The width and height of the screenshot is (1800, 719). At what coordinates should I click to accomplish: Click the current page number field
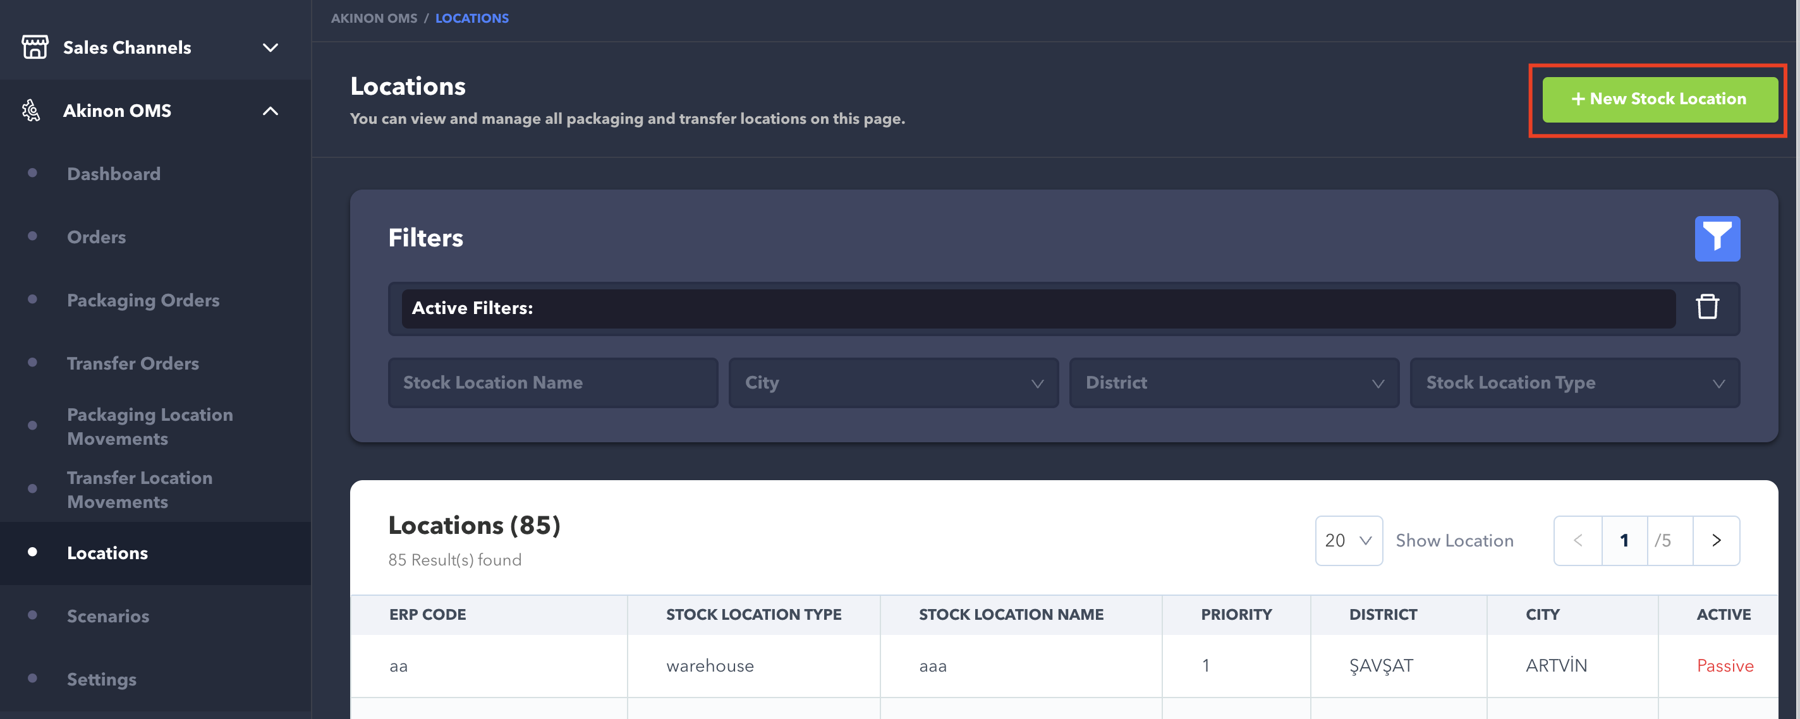tap(1624, 540)
